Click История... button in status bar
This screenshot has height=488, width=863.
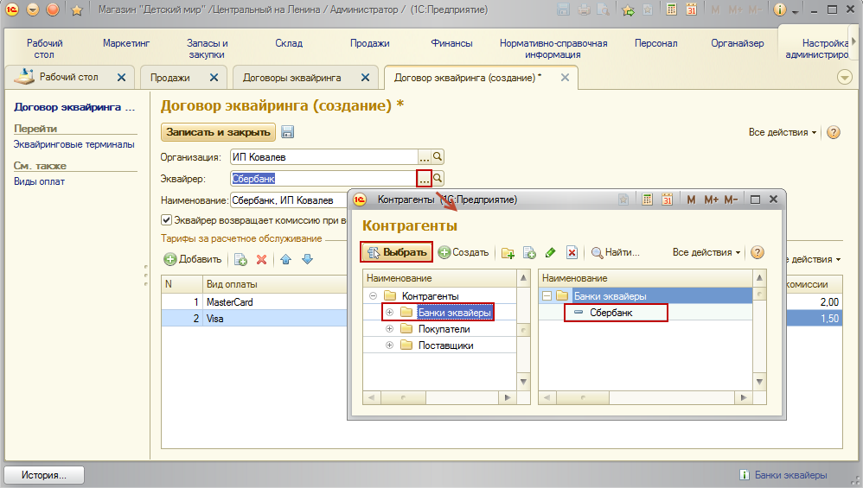[44, 475]
